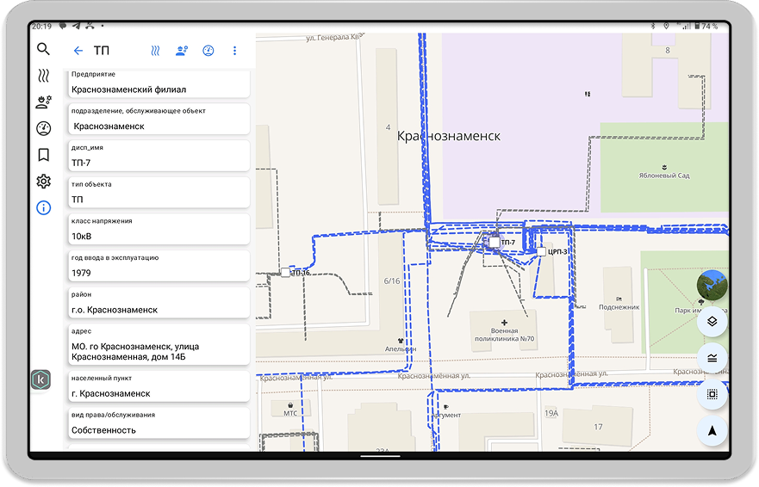This screenshot has height=487, width=759.
Task: Open the person-with-gear icon in left sidebar
Action: 43,102
